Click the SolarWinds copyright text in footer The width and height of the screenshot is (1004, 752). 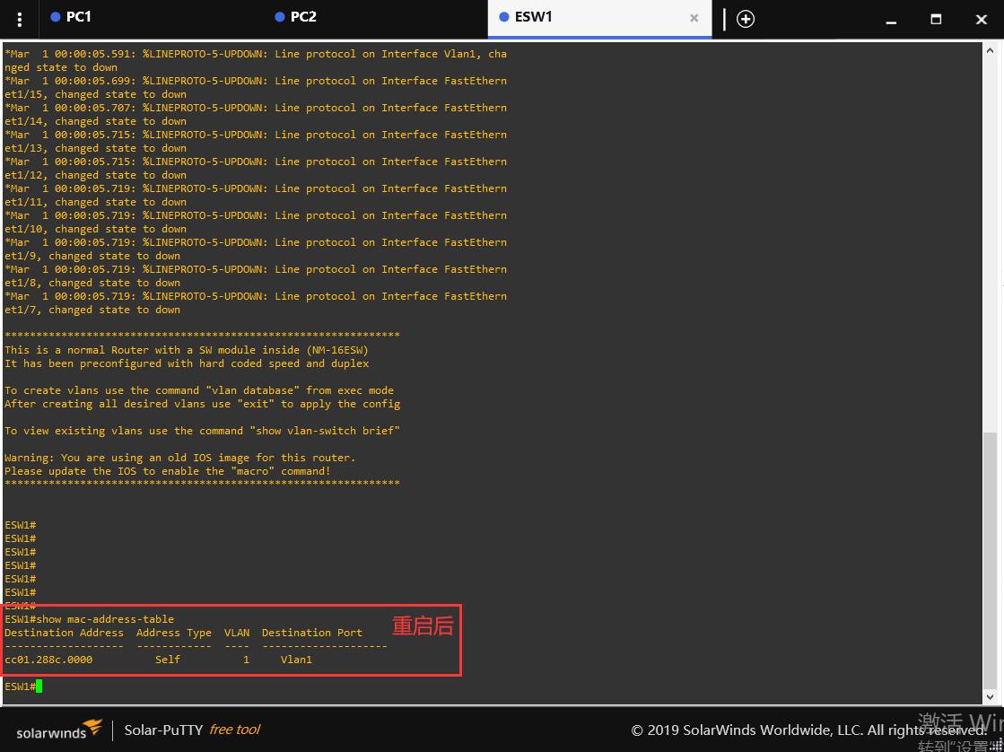click(808, 730)
